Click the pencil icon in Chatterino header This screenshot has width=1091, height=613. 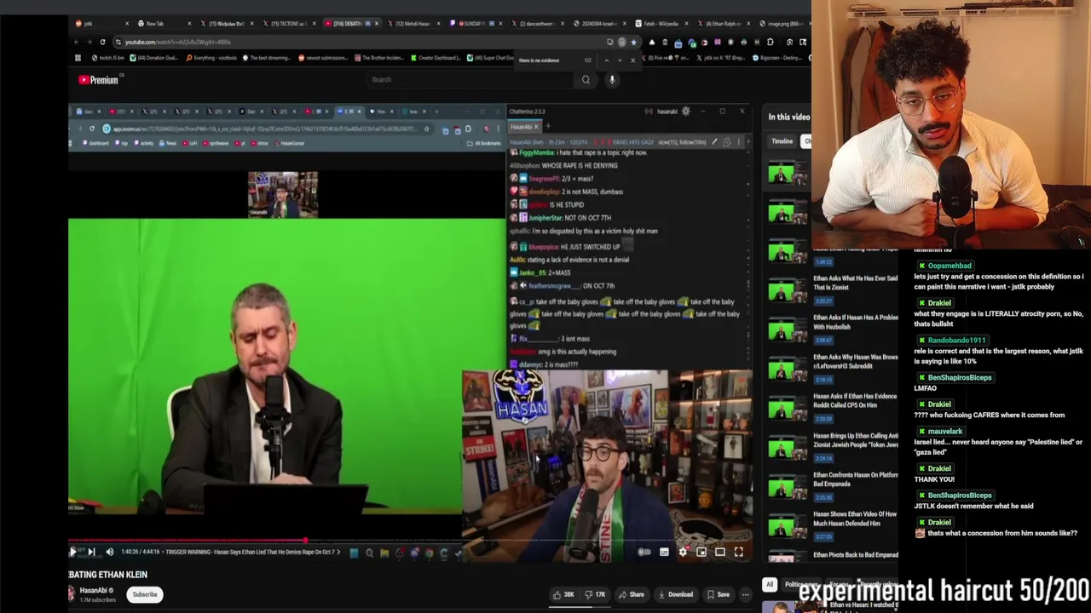714,142
